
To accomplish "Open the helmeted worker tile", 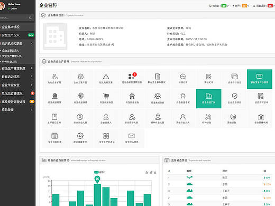I will coord(158,118).
